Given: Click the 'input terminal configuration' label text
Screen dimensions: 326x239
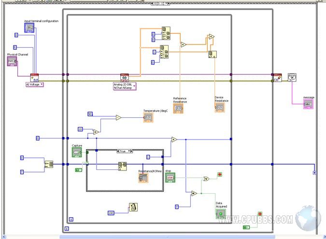Looking at the screenshot, I should (x=42, y=21).
